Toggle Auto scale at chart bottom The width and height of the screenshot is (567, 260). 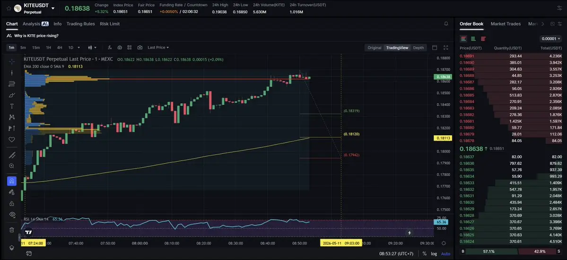point(445,254)
